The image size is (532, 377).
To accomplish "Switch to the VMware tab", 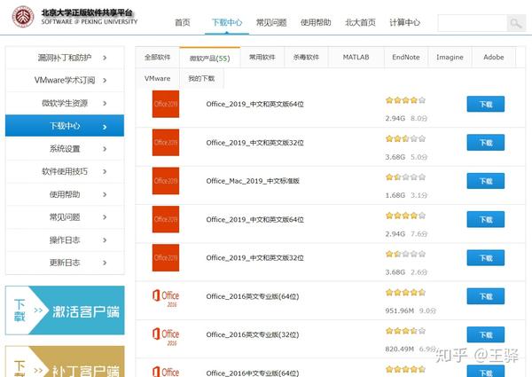I will (x=157, y=78).
